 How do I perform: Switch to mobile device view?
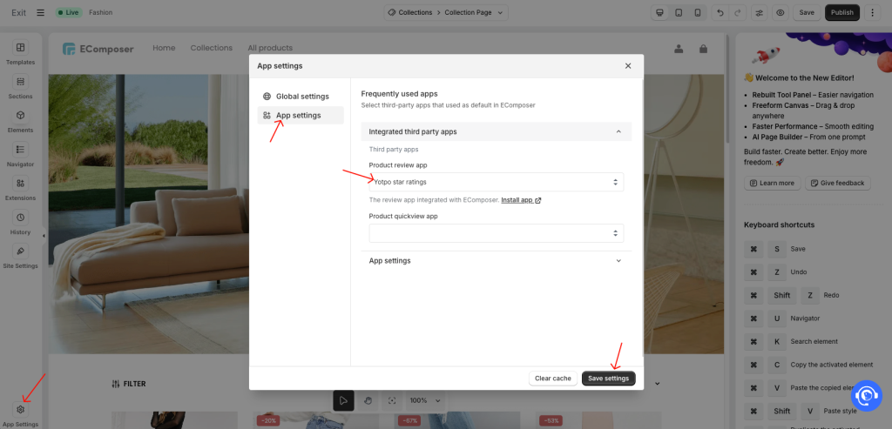[697, 13]
